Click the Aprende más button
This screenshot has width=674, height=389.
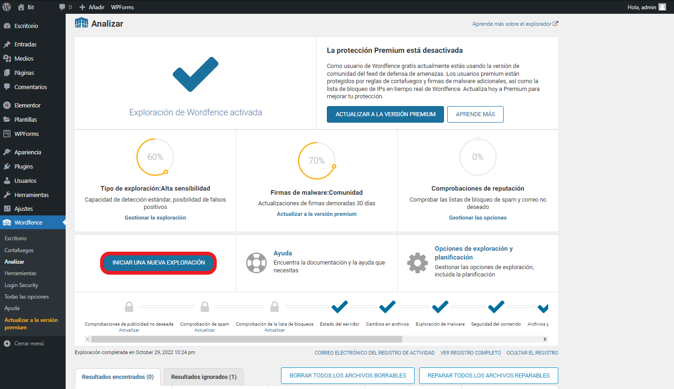point(475,114)
